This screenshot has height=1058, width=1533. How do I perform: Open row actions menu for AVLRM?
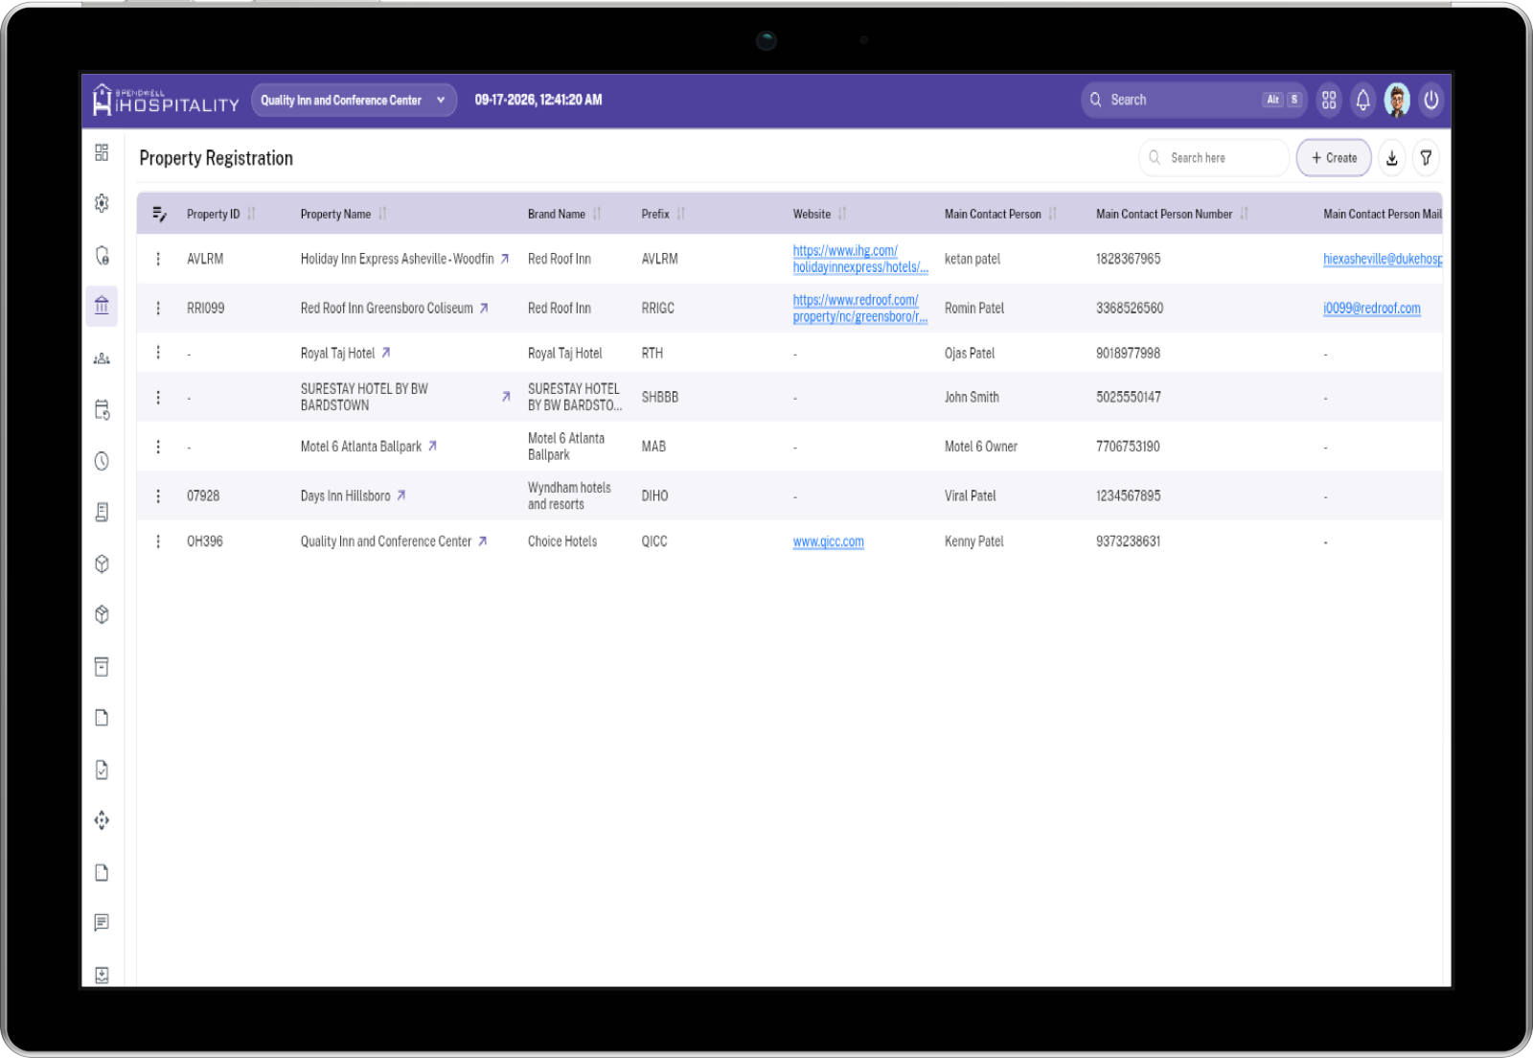point(158,259)
